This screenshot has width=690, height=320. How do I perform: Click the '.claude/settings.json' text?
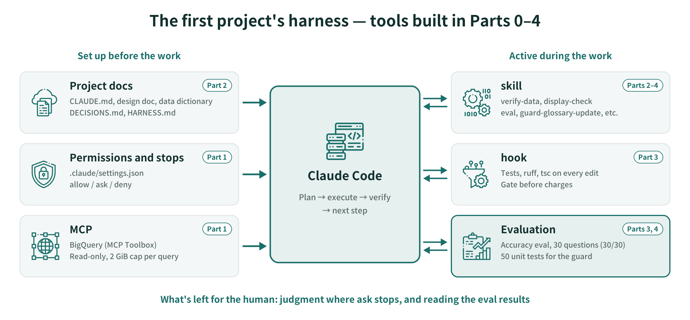pyautogui.click(x=107, y=173)
